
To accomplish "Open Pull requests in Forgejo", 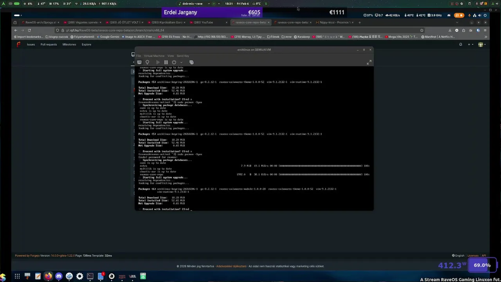I will [49, 45].
